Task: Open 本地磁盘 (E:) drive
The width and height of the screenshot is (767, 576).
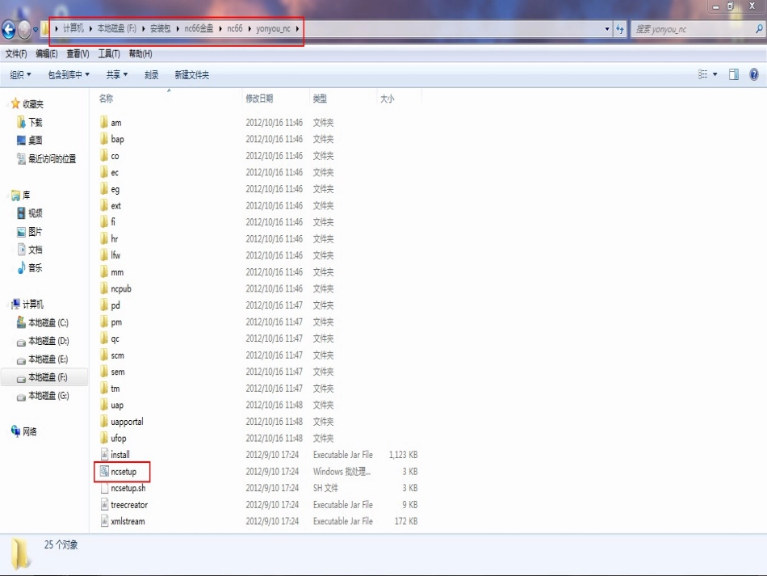Action: coord(48,359)
